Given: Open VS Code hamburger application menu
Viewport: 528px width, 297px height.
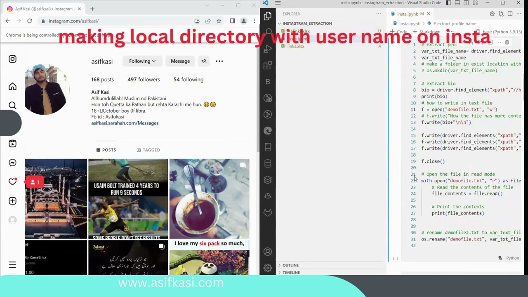Looking at the screenshot, I should pos(278,3).
